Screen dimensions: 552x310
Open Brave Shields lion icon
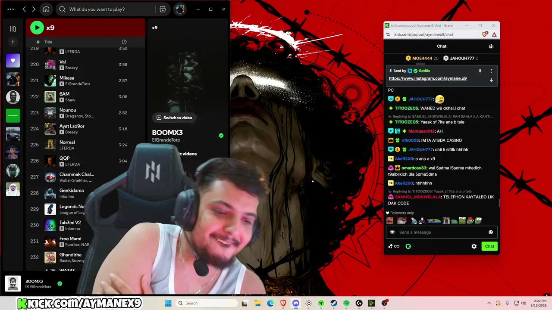[x=486, y=34]
